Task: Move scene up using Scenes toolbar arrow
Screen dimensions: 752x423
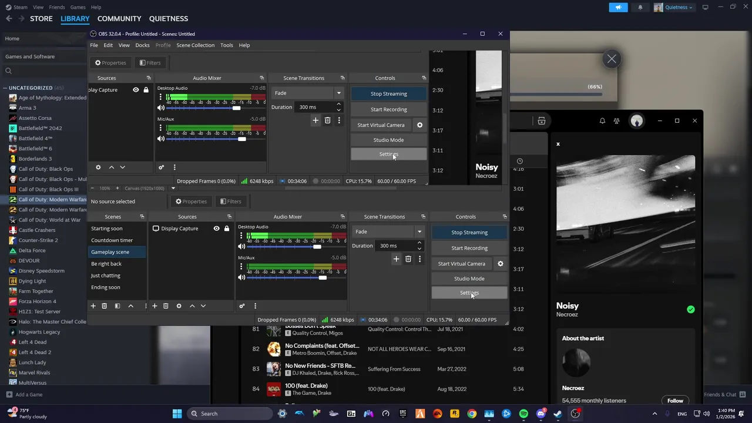Action: click(131, 305)
